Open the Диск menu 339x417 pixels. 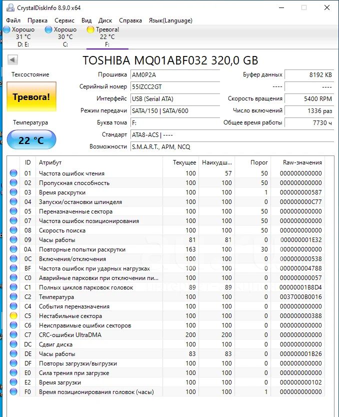point(105,20)
